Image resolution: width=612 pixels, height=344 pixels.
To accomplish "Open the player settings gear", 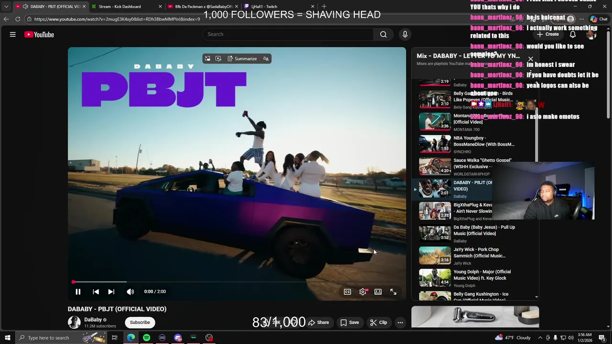I will (x=363, y=292).
